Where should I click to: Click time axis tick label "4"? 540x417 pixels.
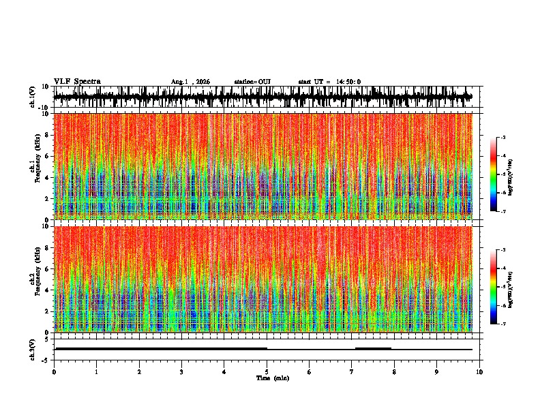point(224,372)
